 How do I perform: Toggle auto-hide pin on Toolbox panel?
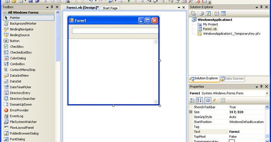[x=52, y=7]
